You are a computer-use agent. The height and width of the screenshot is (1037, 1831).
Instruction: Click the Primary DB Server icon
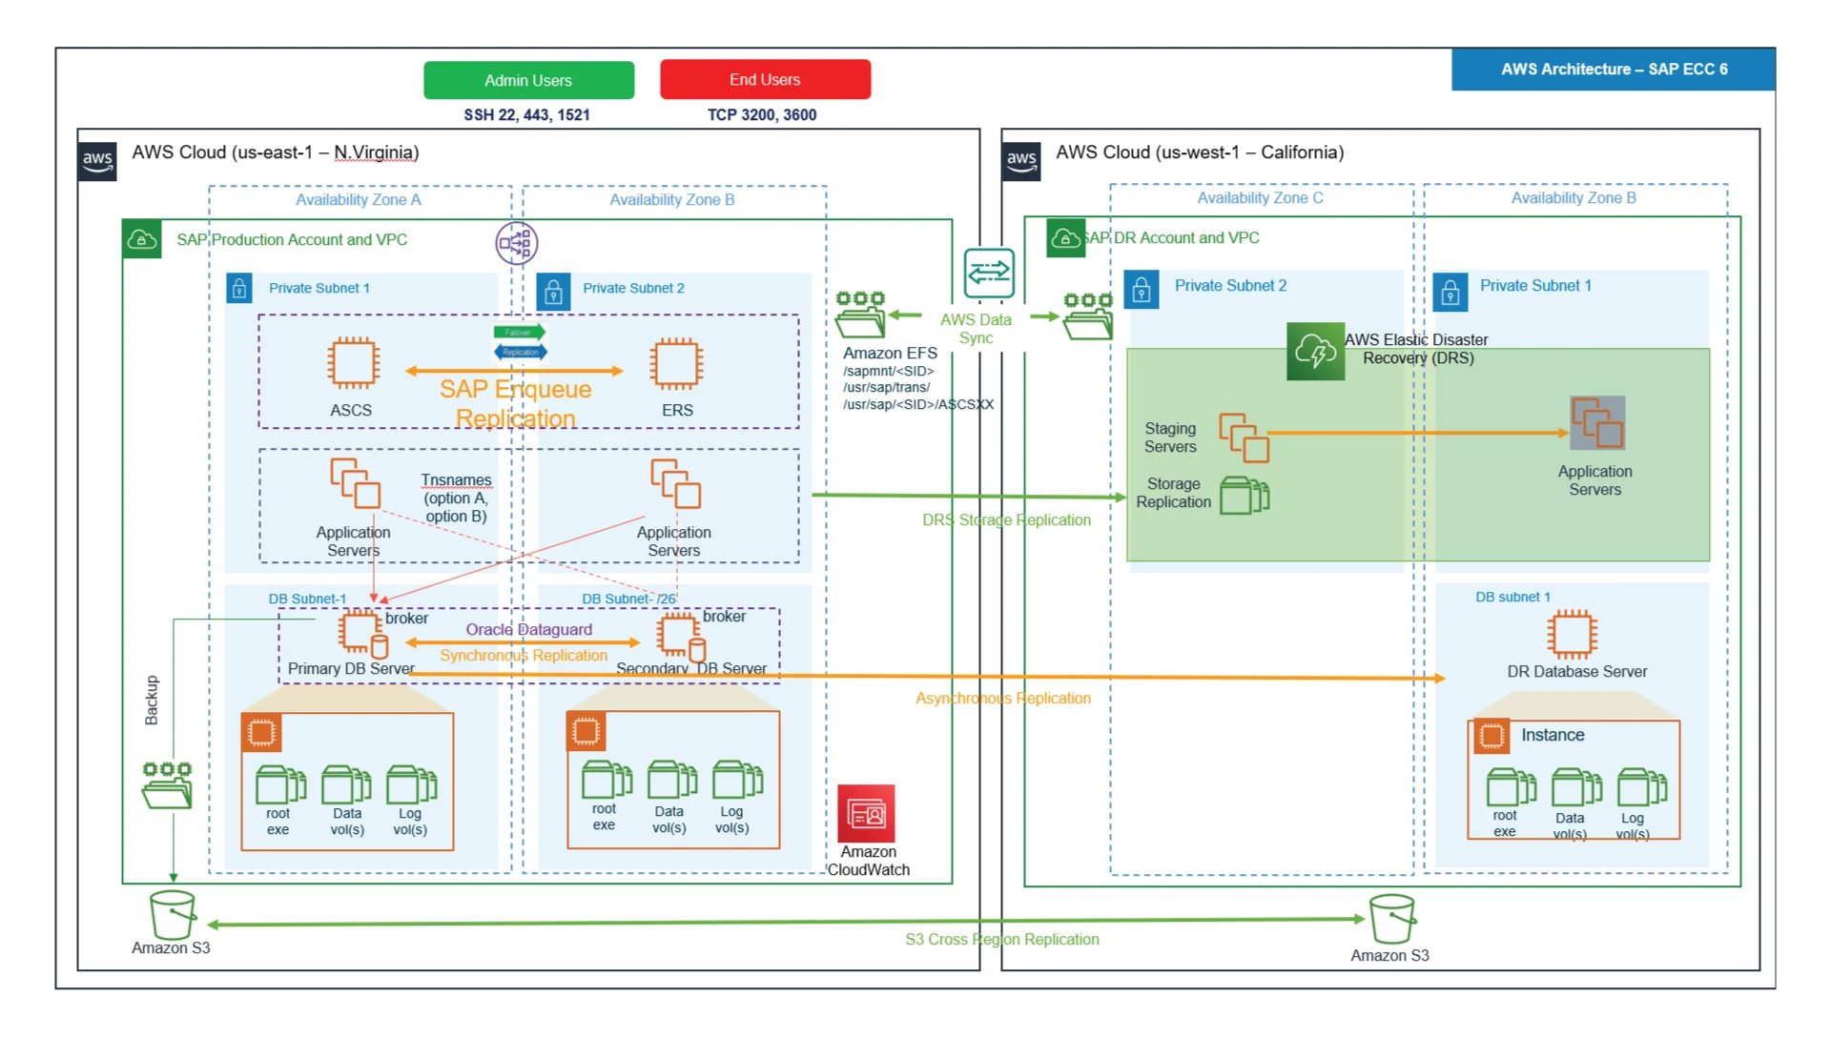pyautogui.click(x=362, y=635)
